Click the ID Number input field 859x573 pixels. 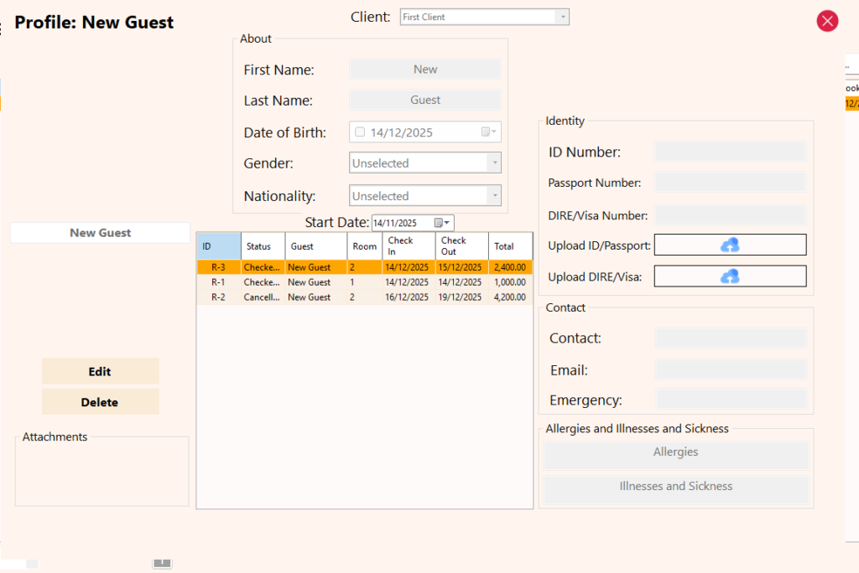point(730,152)
